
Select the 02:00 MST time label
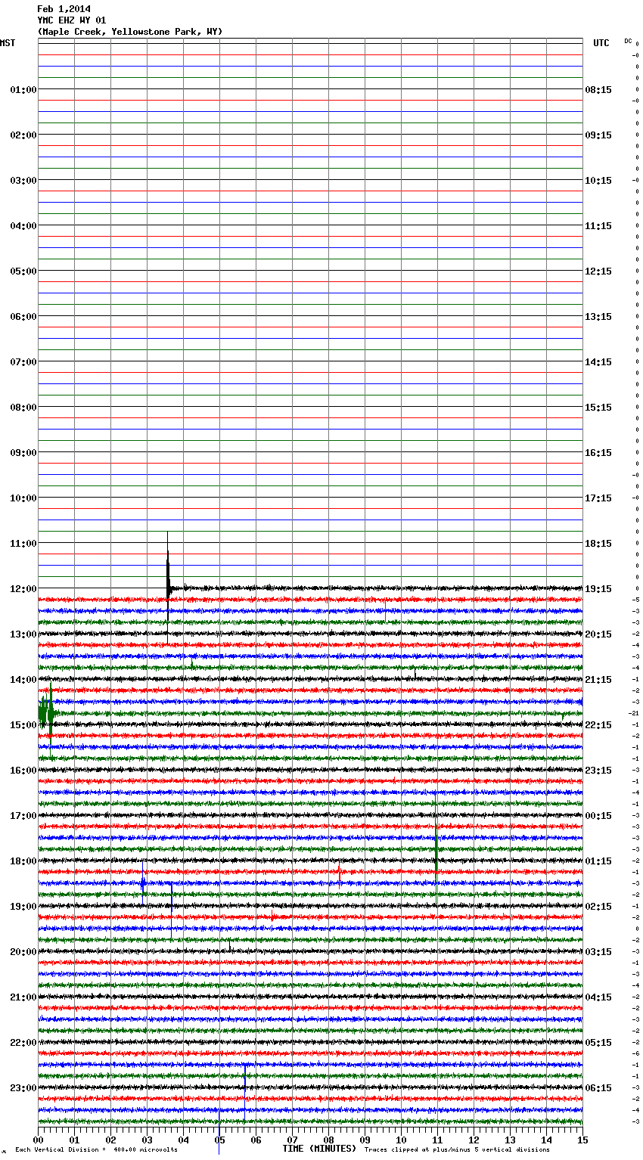tap(23, 135)
